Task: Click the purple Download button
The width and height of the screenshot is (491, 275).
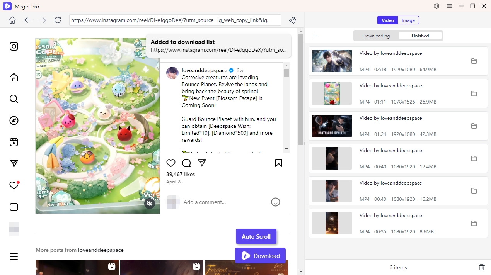Action: pos(260,256)
